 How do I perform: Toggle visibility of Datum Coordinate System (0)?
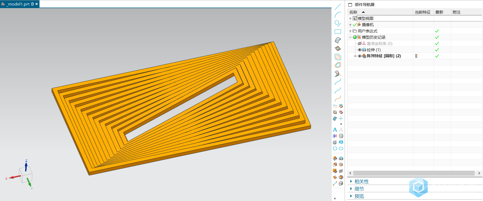360,43
